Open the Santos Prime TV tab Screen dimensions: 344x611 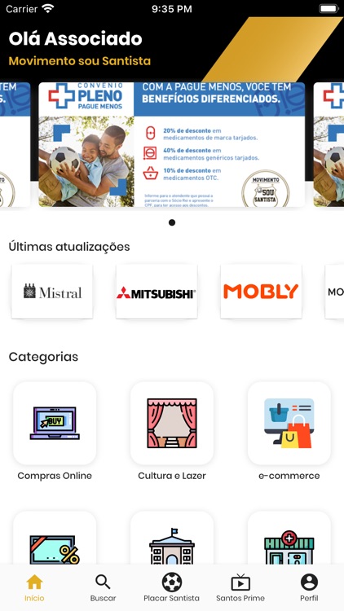click(x=240, y=587)
